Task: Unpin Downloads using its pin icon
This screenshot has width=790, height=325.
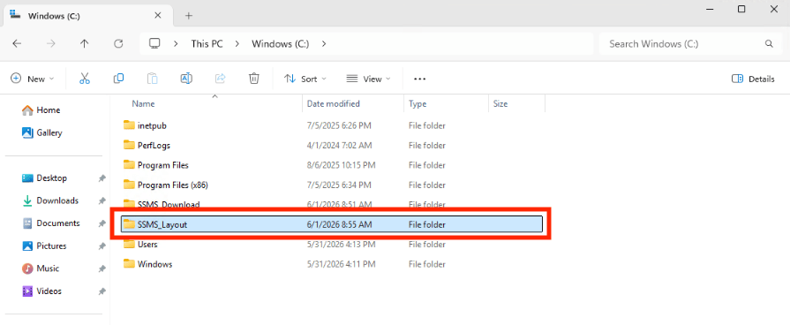Action: tap(102, 201)
